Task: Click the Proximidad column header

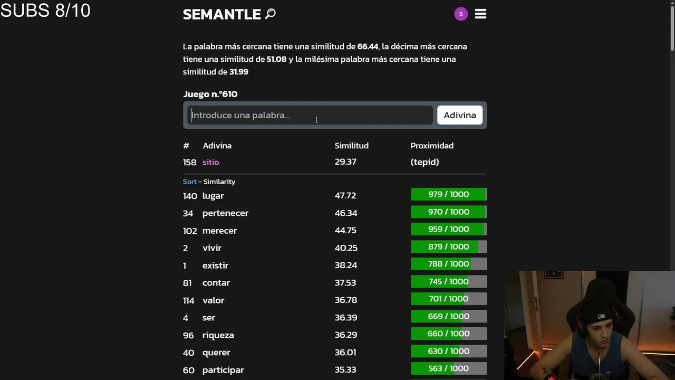Action: [x=432, y=146]
